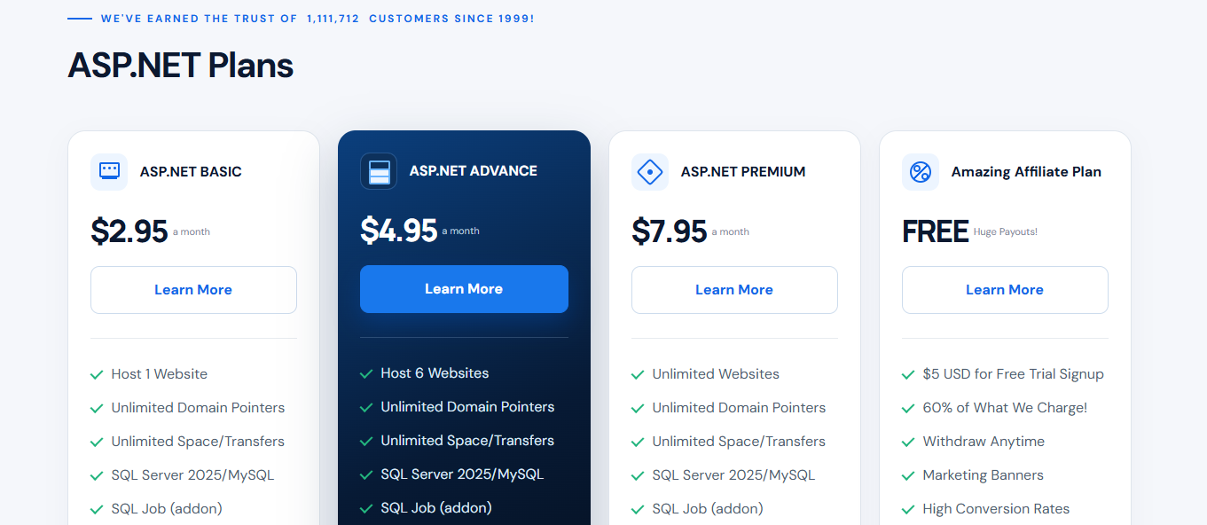Click checkmark beside 'Host 6 Websites'
This screenshot has height=525, width=1207.
tap(366, 374)
